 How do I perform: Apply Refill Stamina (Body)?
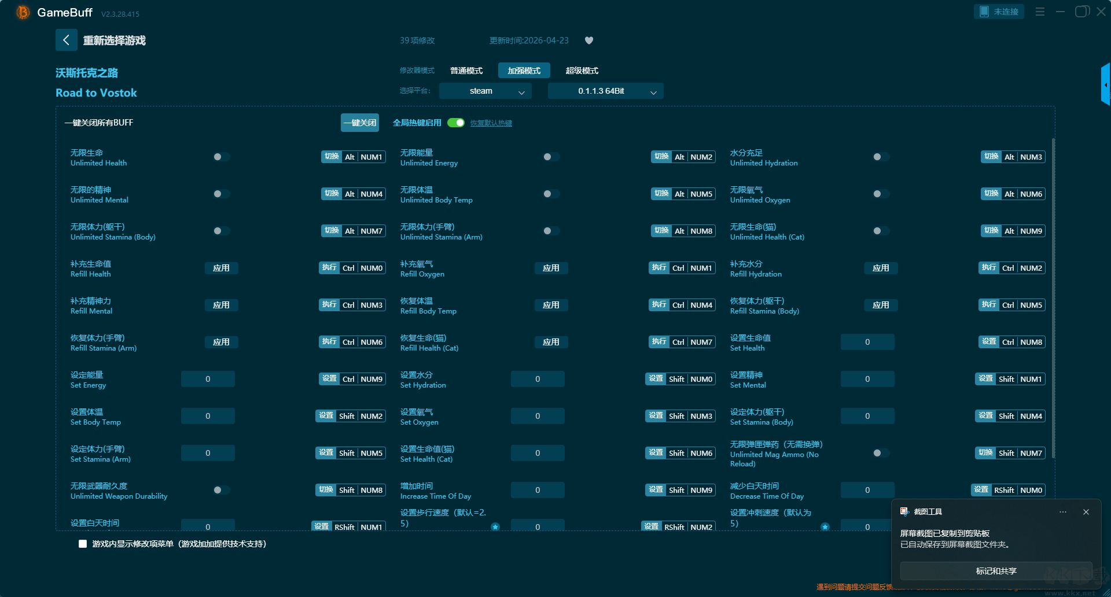(881, 305)
